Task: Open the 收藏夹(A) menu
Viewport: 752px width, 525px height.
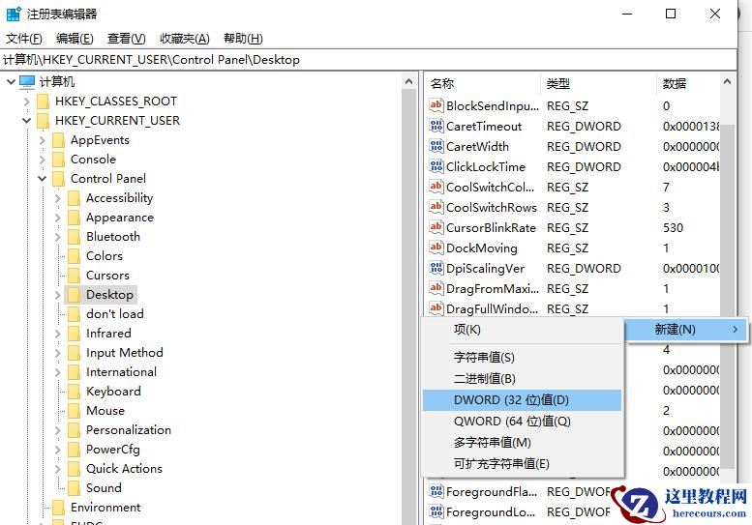Action: 185,39
